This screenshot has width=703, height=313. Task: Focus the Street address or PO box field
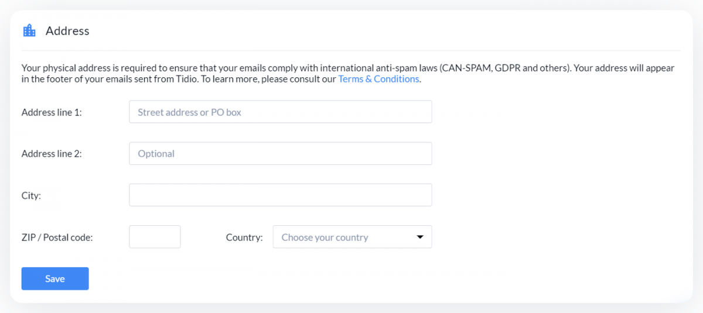click(x=280, y=112)
